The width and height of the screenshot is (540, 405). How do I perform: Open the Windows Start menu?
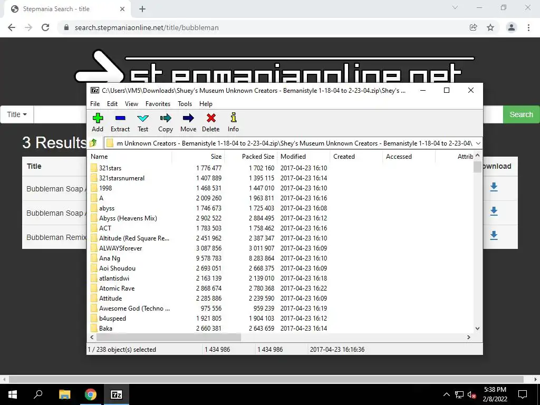13,394
